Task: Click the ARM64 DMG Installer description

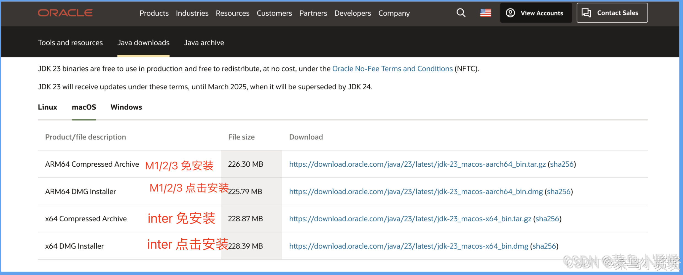Action: click(80, 191)
